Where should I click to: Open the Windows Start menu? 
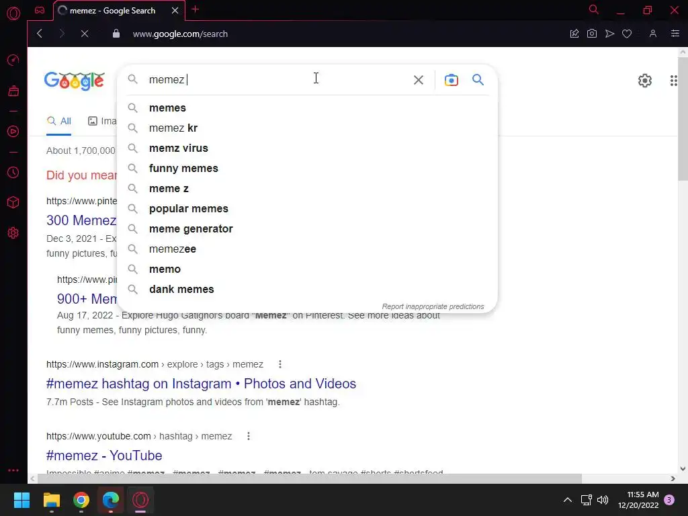[x=21, y=500]
